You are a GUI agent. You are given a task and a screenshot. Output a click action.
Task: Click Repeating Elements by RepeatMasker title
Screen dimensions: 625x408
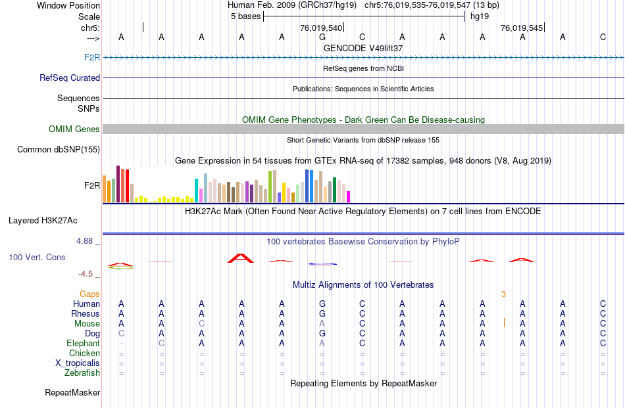(x=363, y=383)
